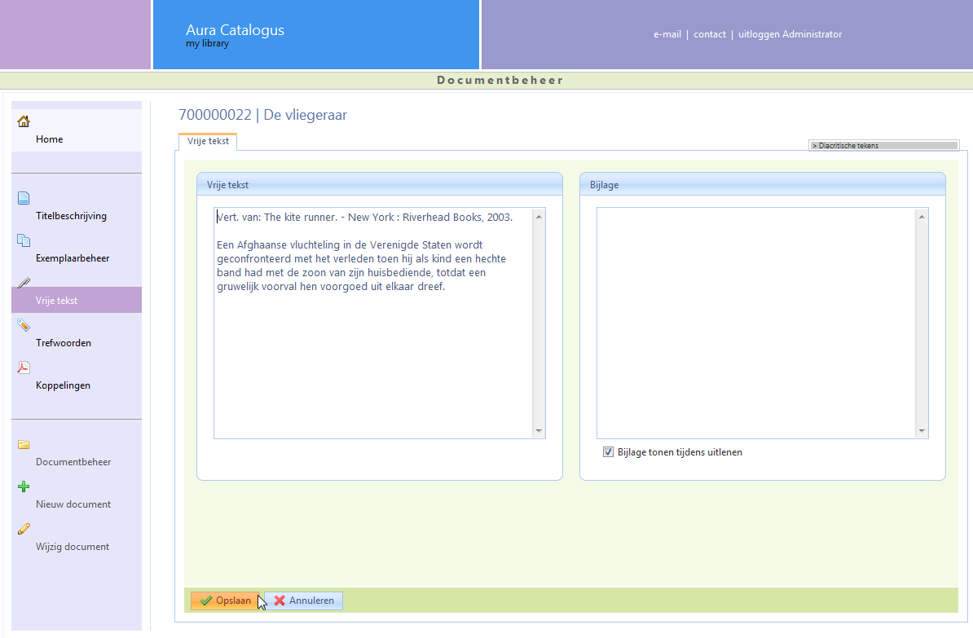This screenshot has width=973, height=638.
Task: Click the Documentbeheer folder icon
Action: [x=24, y=444]
